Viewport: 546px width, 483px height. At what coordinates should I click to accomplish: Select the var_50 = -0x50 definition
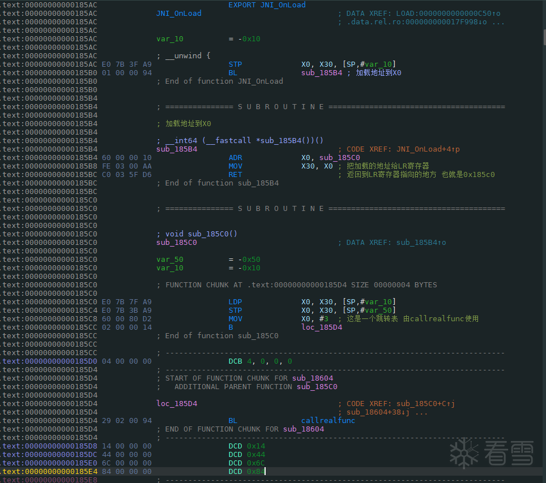(x=208, y=260)
